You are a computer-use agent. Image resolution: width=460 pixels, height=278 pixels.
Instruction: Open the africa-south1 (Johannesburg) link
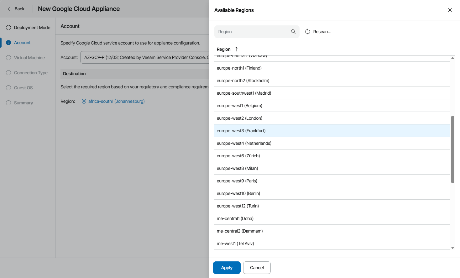(x=116, y=101)
